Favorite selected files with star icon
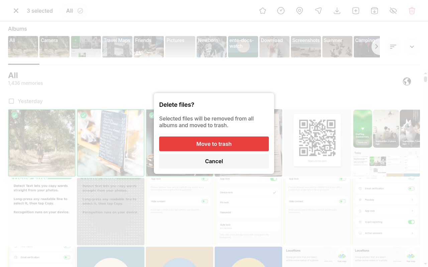428x267 pixels. pos(263,11)
